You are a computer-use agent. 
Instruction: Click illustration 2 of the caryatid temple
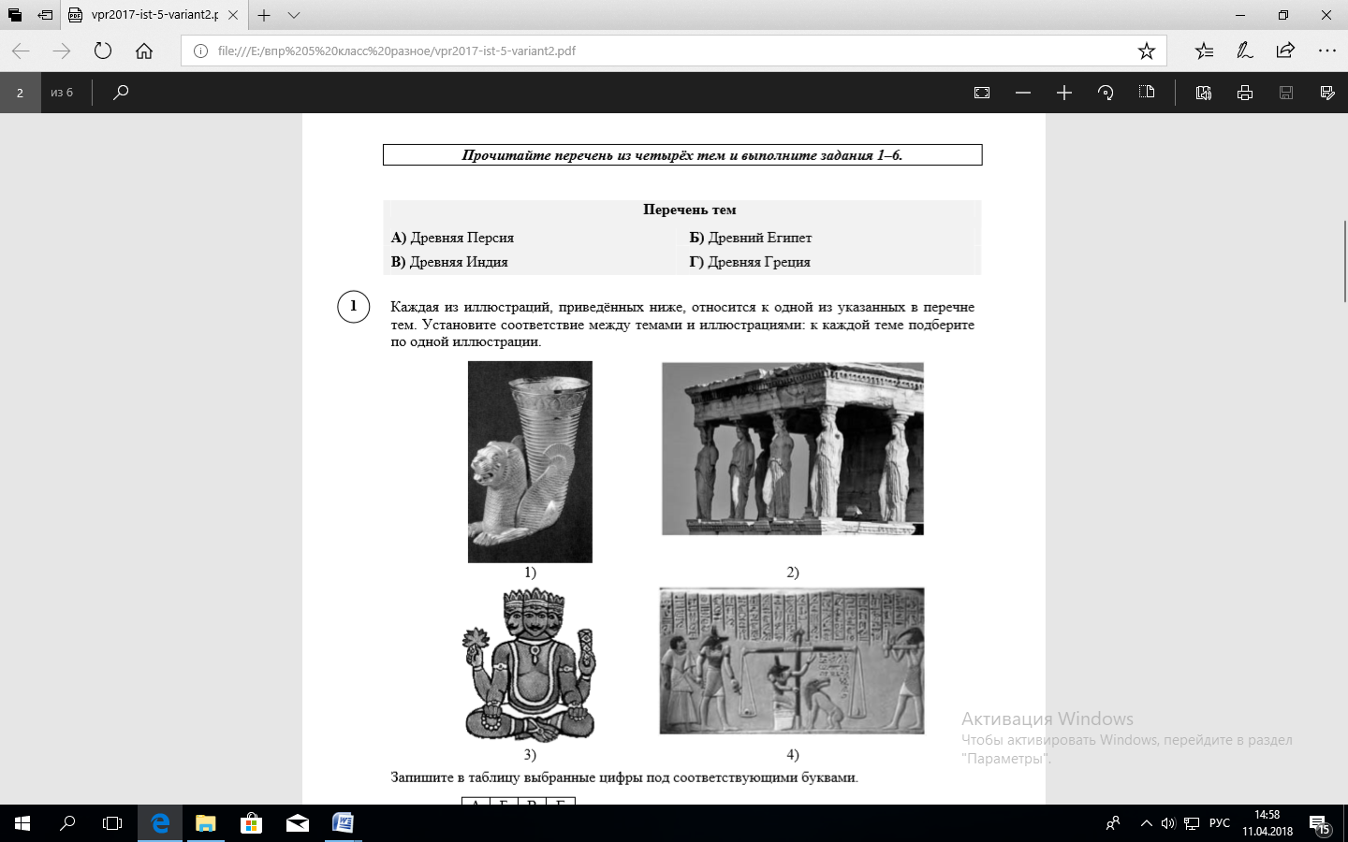click(x=793, y=449)
